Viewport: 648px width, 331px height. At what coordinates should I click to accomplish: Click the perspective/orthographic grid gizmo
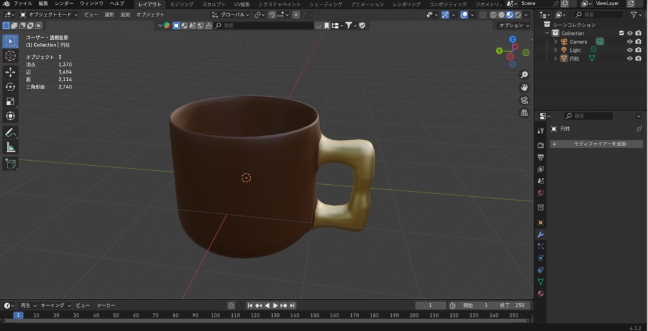(x=524, y=113)
